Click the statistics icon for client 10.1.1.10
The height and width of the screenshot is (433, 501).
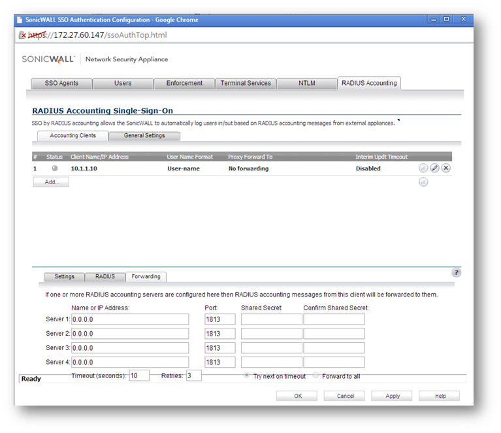pyautogui.click(x=423, y=168)
